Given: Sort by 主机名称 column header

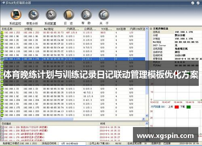Looking at the screenshot, I should click(7, 29).
